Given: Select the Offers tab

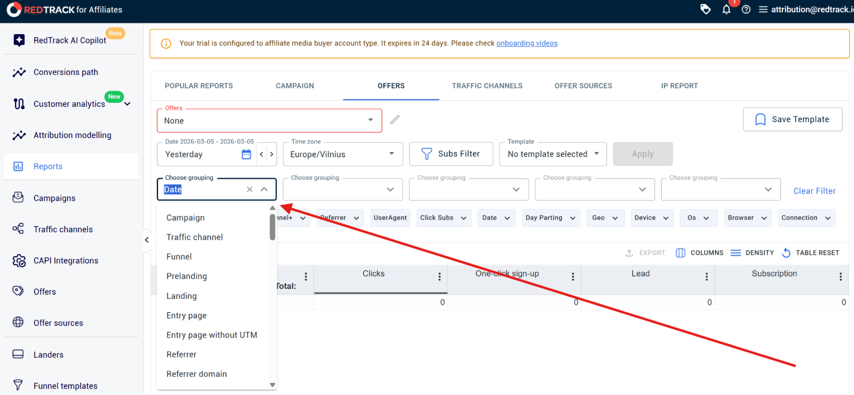Looking at the screenshot, I should tap(391, 86).
